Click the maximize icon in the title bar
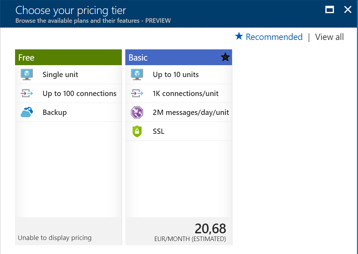The image size is (358, 254). 329,9
